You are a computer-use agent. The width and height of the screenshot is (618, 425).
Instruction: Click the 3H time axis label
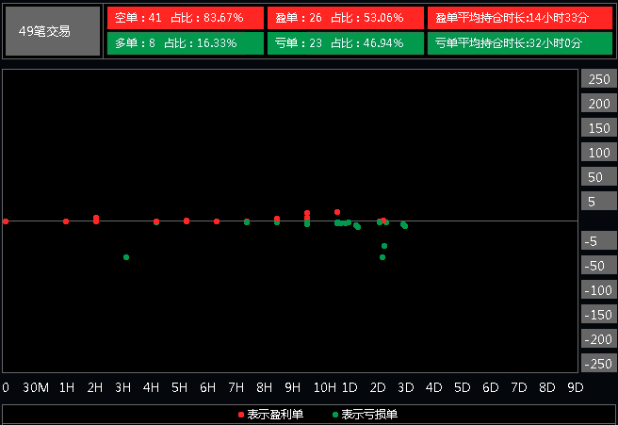point(123,387)
